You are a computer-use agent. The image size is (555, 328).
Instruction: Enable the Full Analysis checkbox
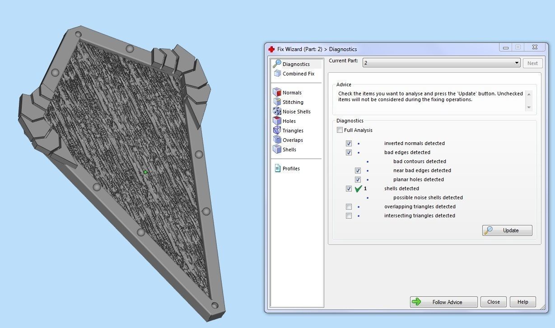340,130
